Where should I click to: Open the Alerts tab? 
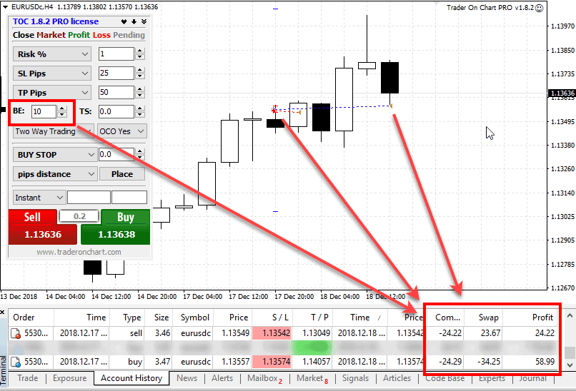[x=222, y=378]
